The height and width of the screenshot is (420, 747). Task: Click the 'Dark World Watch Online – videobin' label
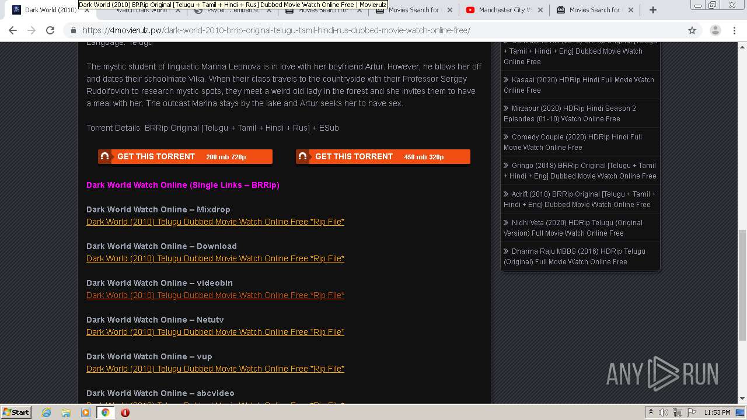click(159, 283)
